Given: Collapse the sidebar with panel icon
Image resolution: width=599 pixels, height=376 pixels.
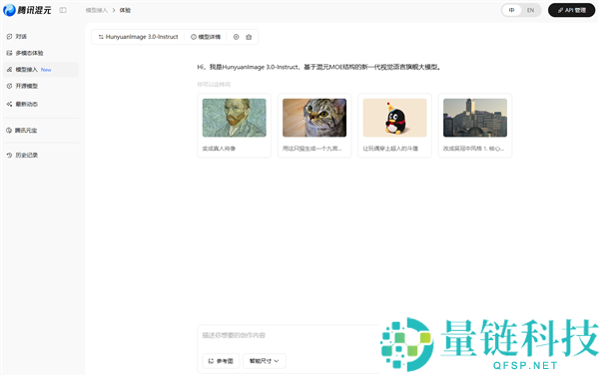Looking at the screenshot, I should point(63,10).
